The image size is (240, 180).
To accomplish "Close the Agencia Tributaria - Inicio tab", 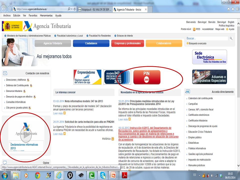I will [x=146, y=9].
